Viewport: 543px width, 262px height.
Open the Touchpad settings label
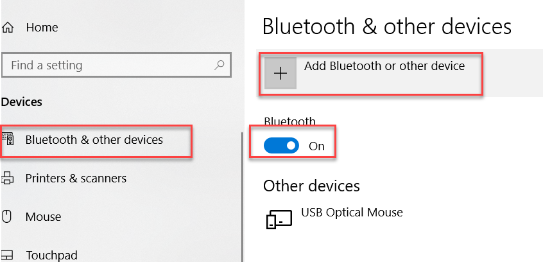51,255
